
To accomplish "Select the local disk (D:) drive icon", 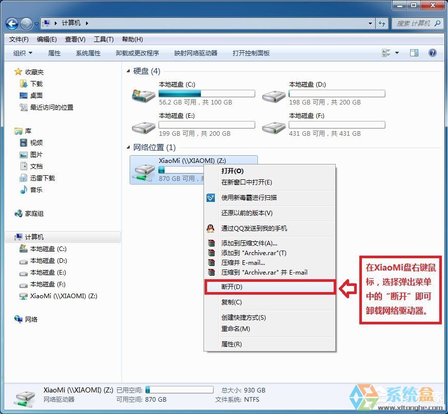I will tap(274, 94).
